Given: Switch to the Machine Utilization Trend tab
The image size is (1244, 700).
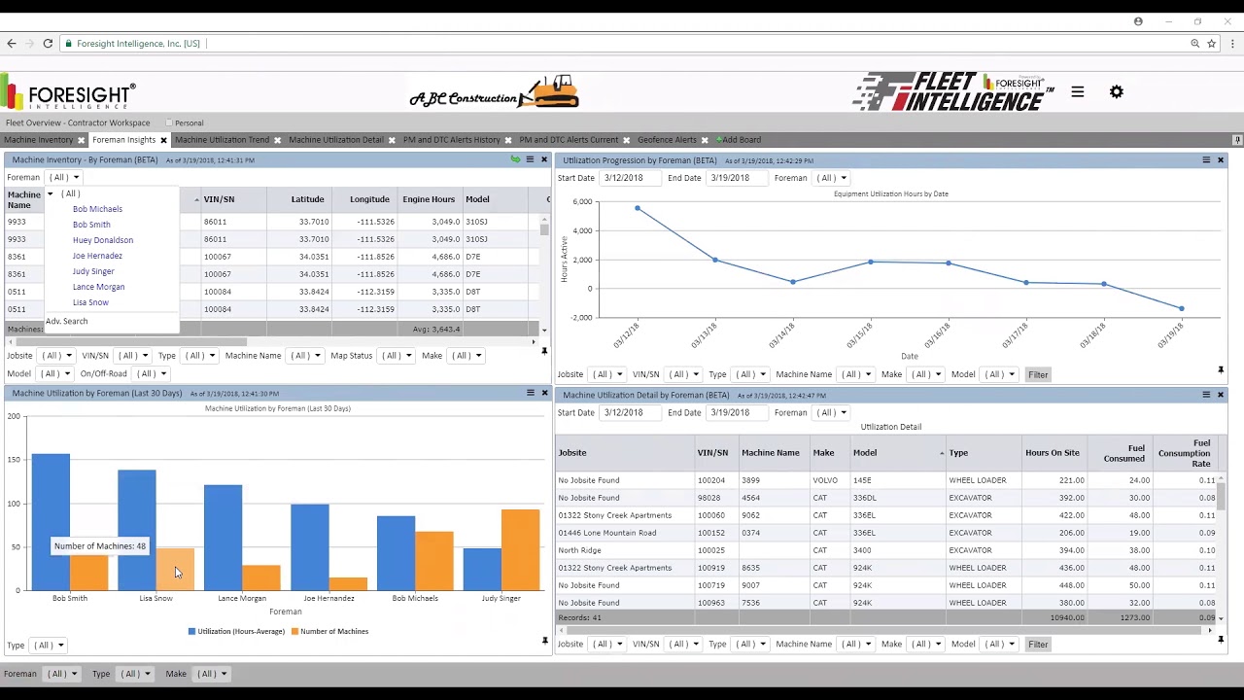Looking at the screenshot, I should [x=223, y=140].
